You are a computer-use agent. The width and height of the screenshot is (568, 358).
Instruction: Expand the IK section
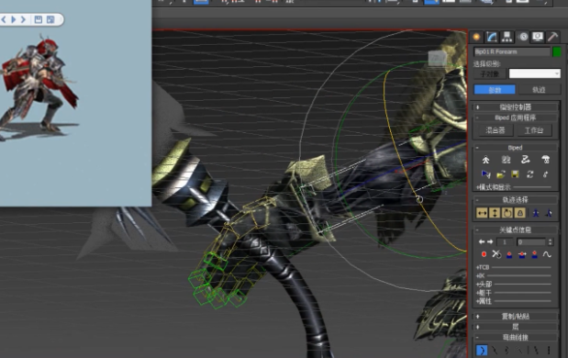[480, 275]
